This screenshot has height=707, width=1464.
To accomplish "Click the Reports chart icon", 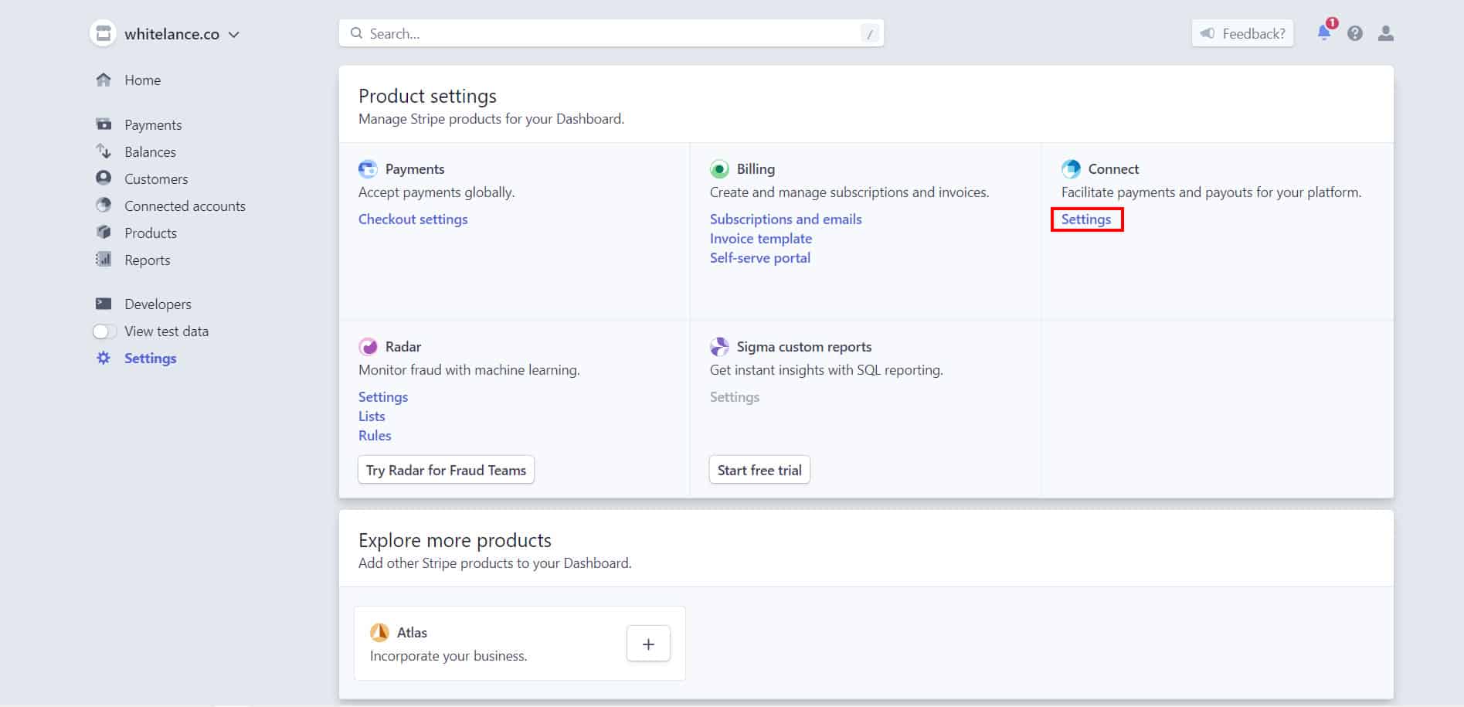I will [x=104, y=260].
